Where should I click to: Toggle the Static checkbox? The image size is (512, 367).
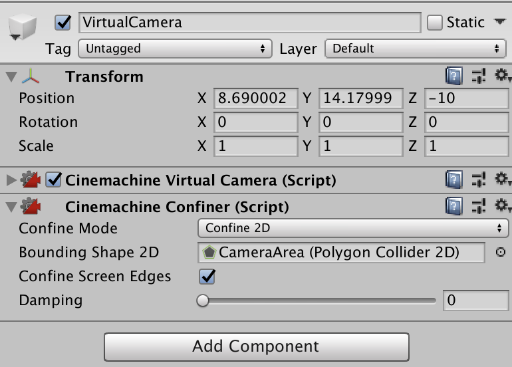(435, 23)
